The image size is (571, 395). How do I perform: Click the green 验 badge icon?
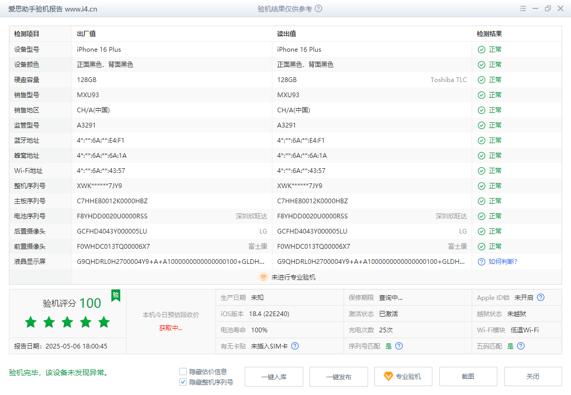116,295
